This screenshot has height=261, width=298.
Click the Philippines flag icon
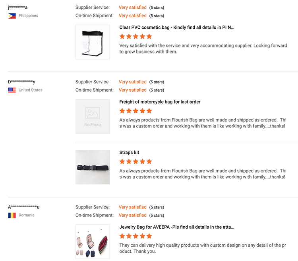[x=12, y=16]
